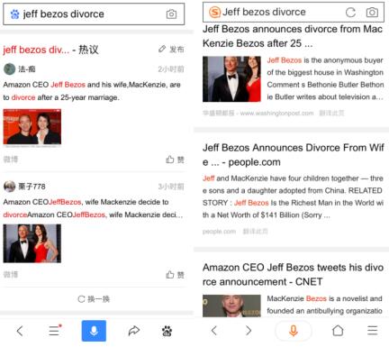This screenshot has width=389, height=347.
Task: Open 'Jeff Bezos Announces Divorce From Wife - people.com'
Action: [294, 155]
